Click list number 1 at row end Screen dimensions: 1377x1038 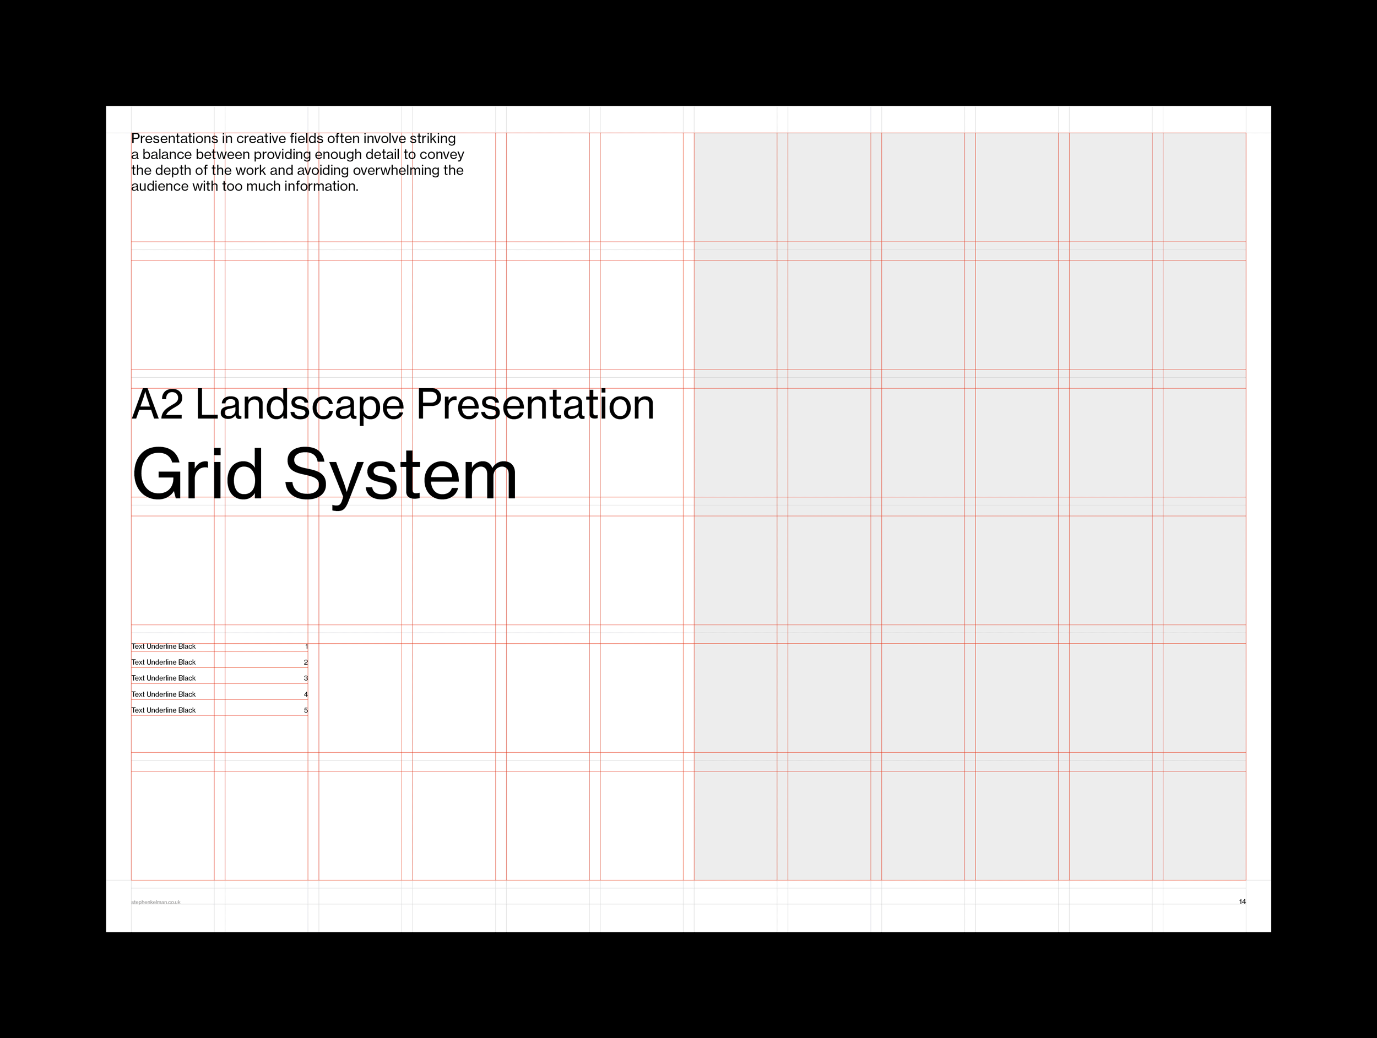point(306,646)
